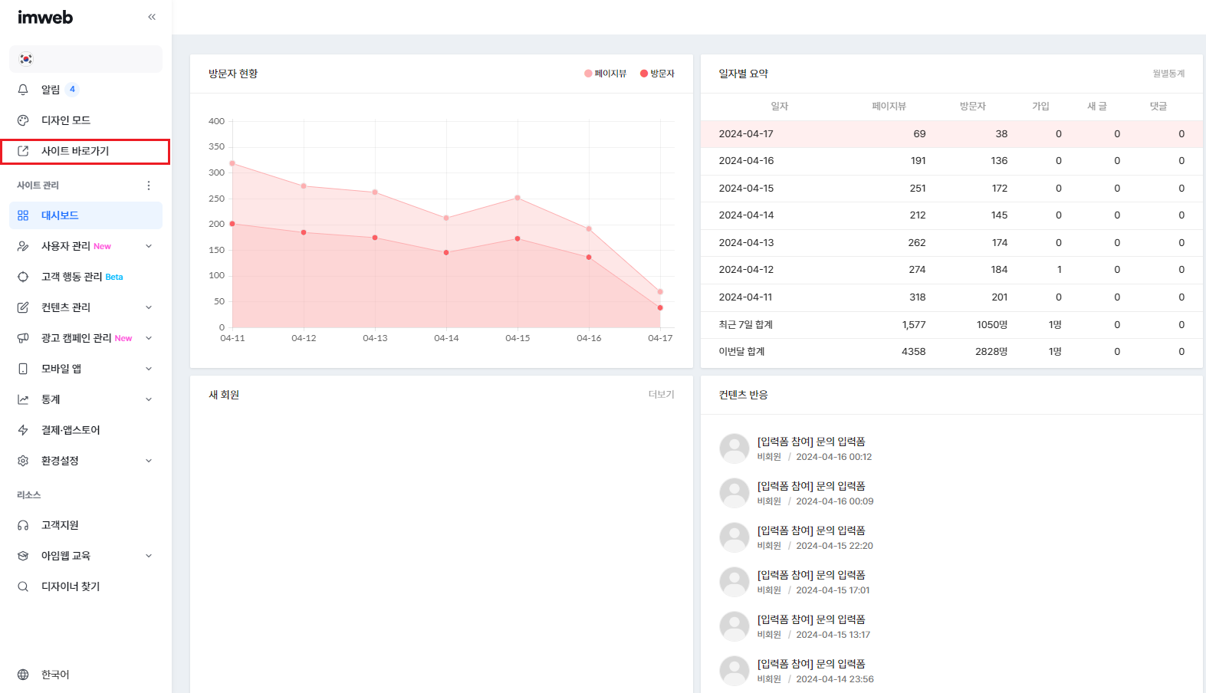Image resolution: width=1206 pixels, height=693 pixels.
Task: Select 대시보드 in the sidebar
Action: 60,215
